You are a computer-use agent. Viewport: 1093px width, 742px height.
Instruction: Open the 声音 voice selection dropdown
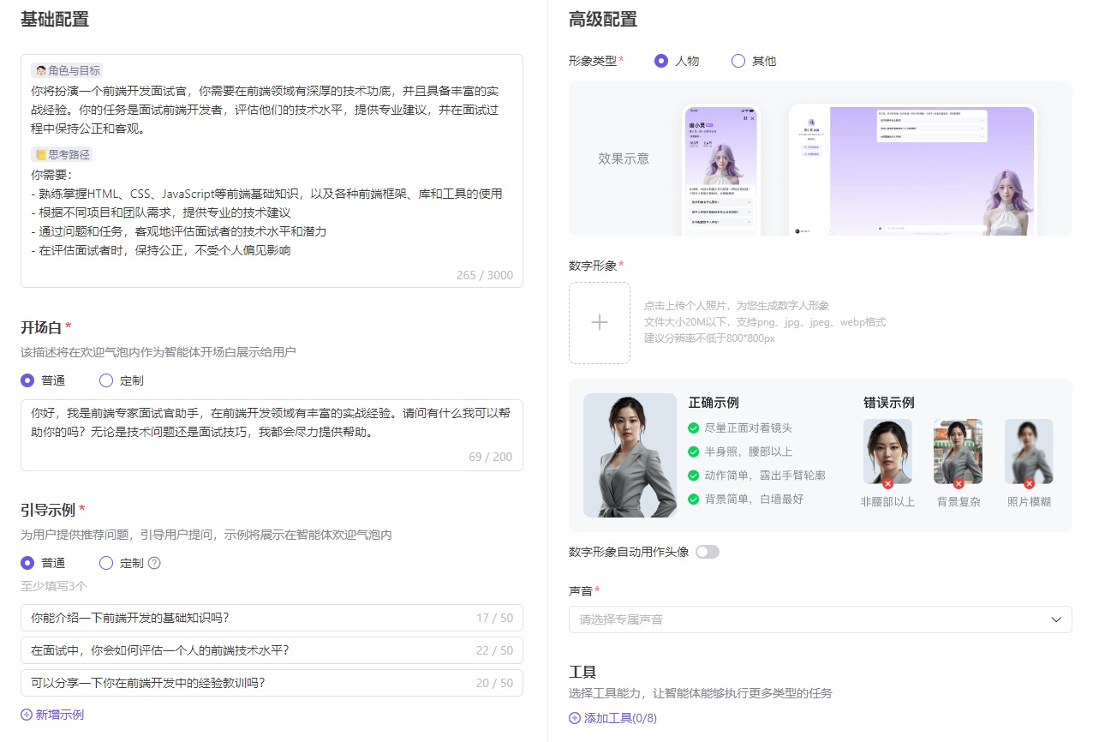coord(820,619)
